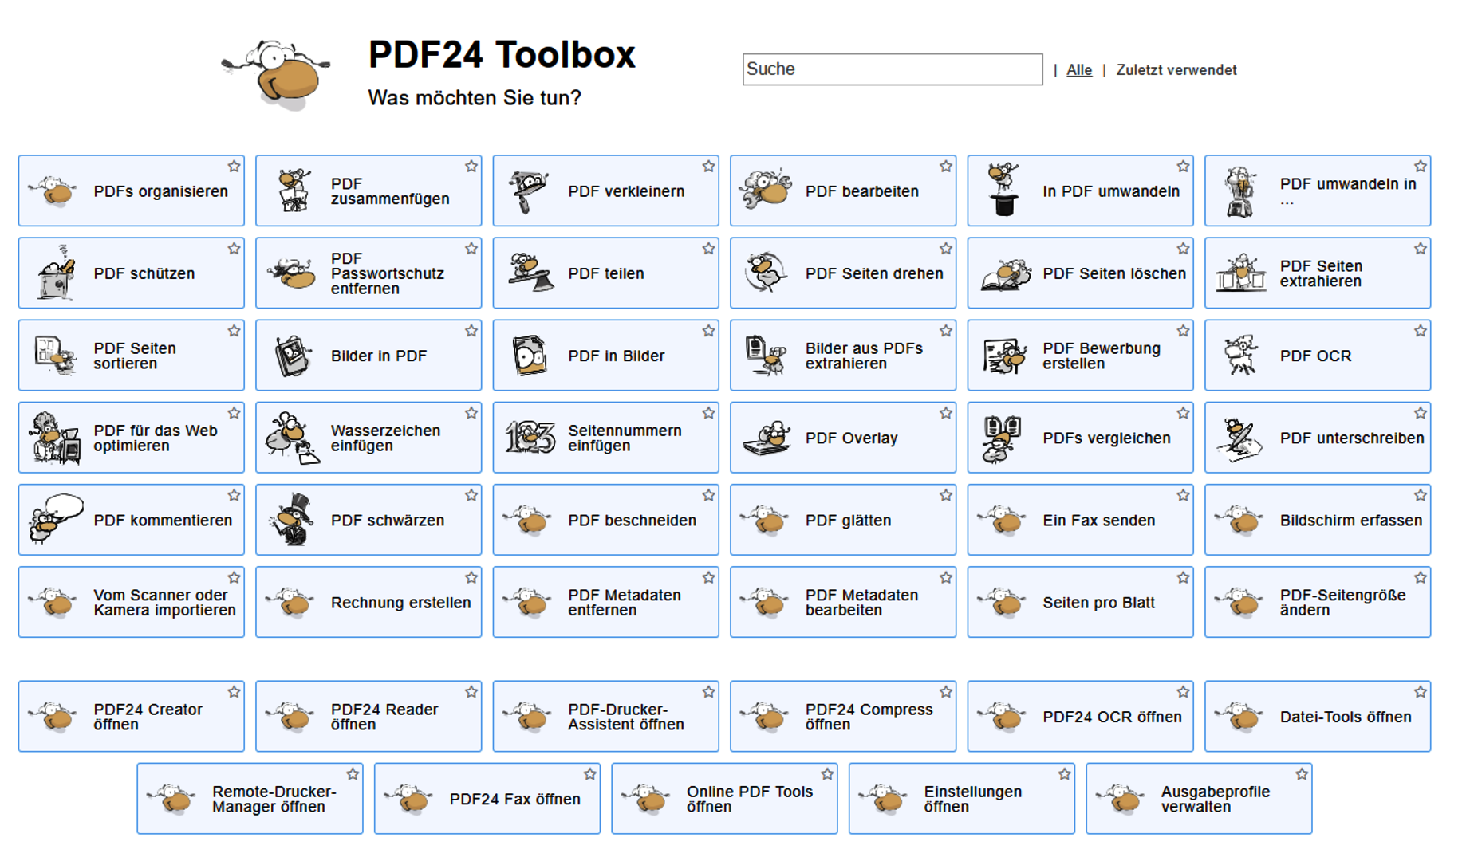The width and height of the screenshot is (1474, 861).
Task: Mark Einstellungen öffnen as favorite via star
Action: point(1064,774)
